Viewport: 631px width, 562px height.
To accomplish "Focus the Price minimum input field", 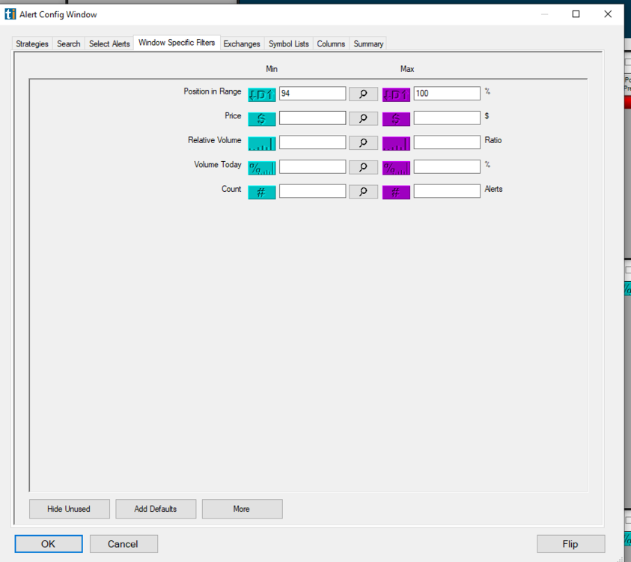I will pos(312,118).
